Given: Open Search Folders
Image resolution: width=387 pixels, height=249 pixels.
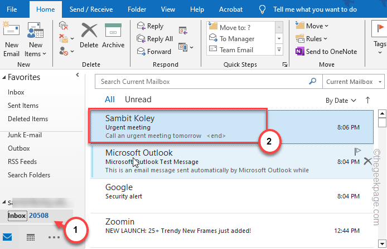Looking at the screenshot, I should pyautogui.click(x=29, y=175).
